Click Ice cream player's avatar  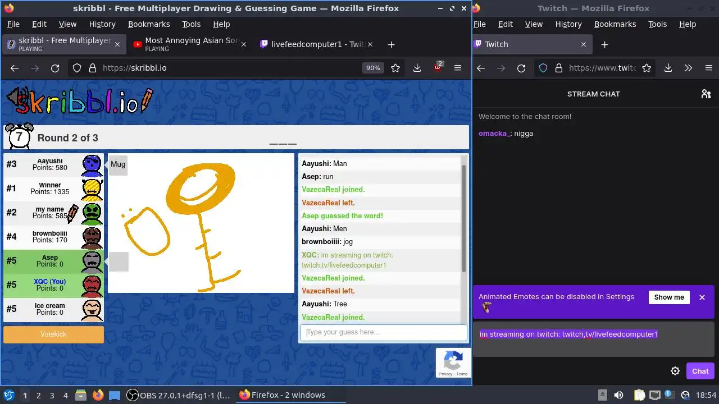click(x=92, y=309)
